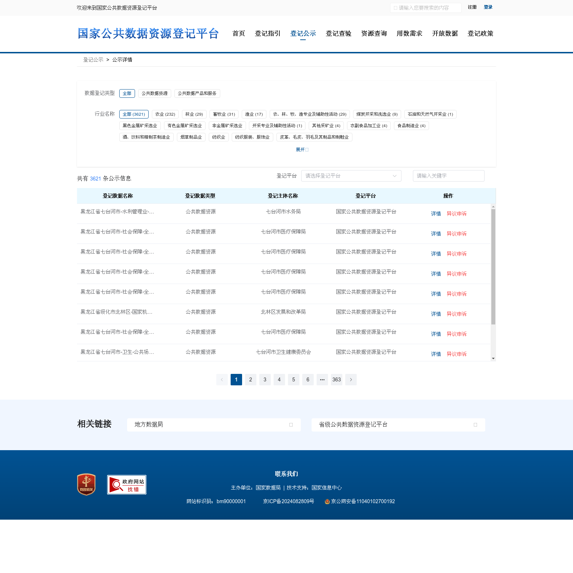This screenshot has width=573, height=573.
Task: Expand the 地方数据局 related links dropdown
Action: click(x=214, y=425)
